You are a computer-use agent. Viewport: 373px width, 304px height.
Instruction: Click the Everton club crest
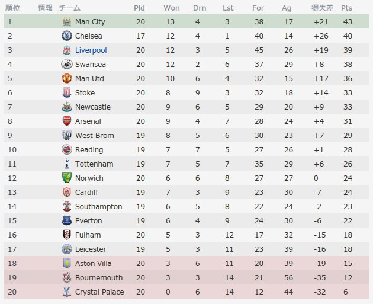(67, 220)
